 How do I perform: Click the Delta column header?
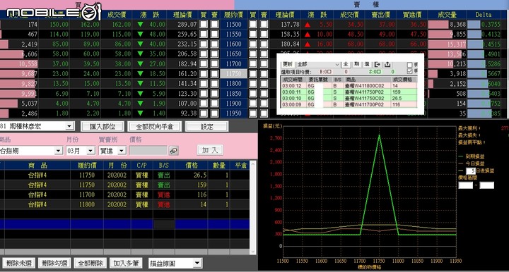pyautogui.click(x=484, y=15)
